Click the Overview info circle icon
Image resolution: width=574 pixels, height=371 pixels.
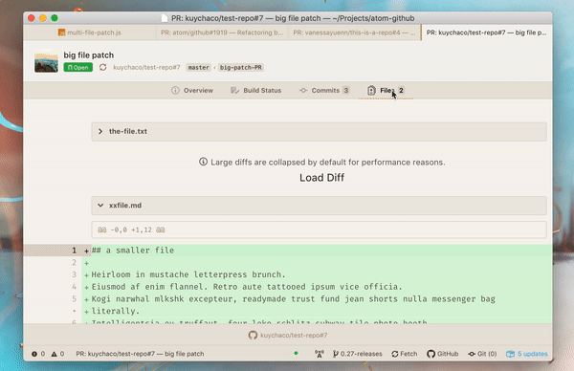click(x=175, y=91)
